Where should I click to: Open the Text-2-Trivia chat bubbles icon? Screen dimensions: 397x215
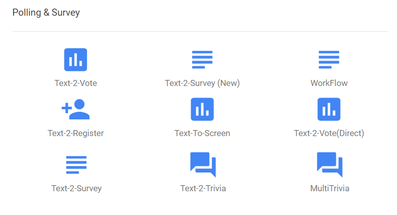(x=203, y=164)
